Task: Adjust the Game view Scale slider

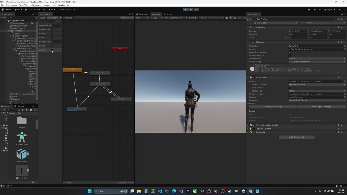Action: tap(197, 18)
